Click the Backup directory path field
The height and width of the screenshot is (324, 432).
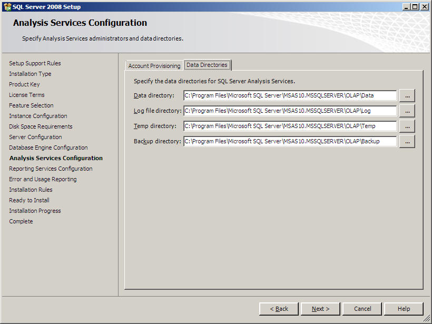[290, 141]
